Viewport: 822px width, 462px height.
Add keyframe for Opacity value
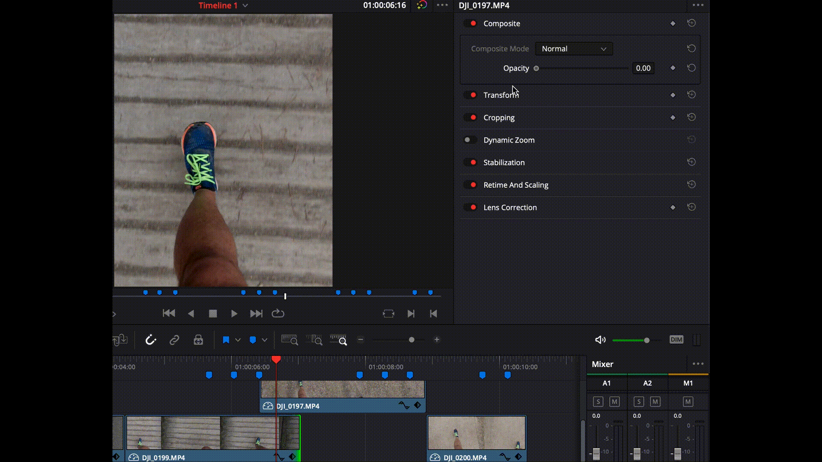(x=673, y=68)
